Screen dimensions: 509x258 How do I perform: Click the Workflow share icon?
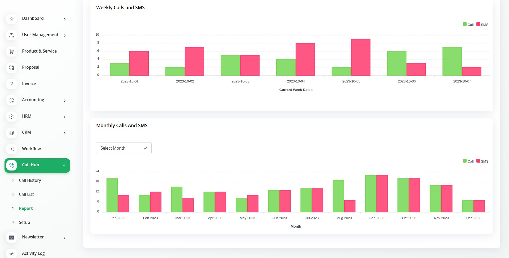pyautogui.click(x=11, y=149)
